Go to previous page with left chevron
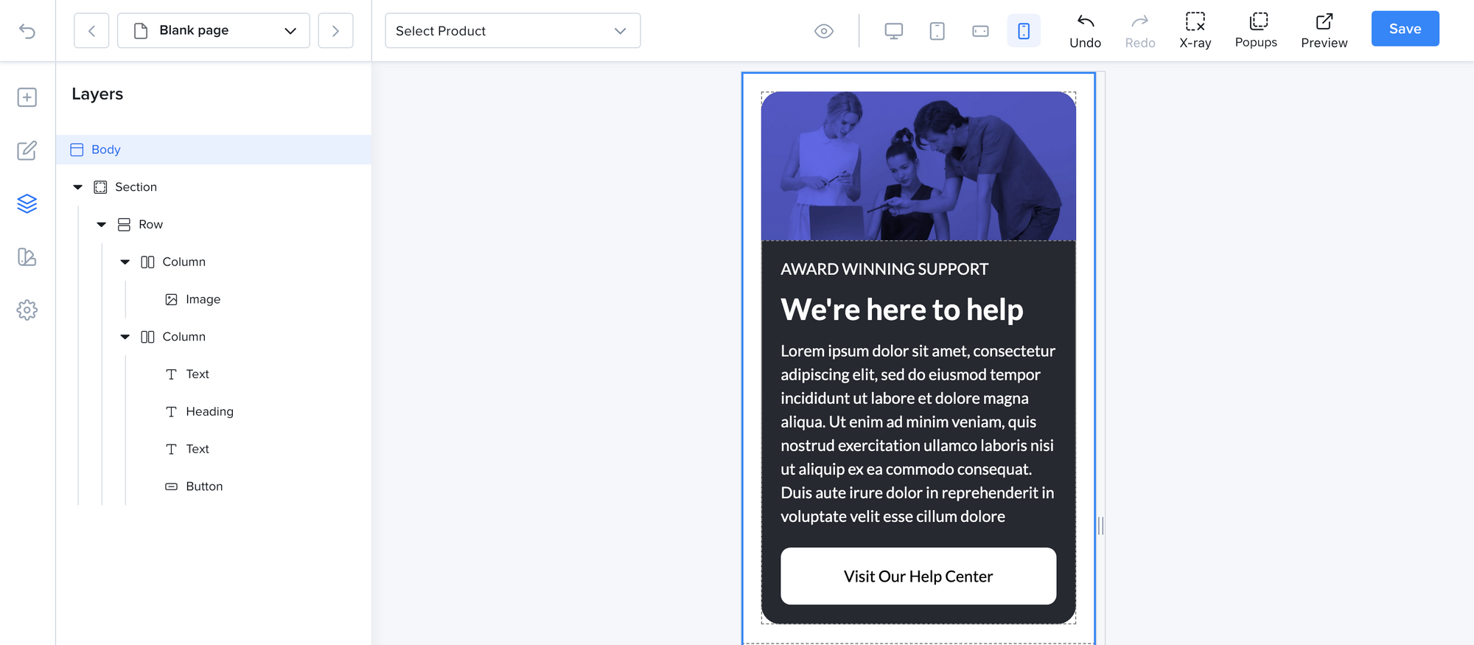The image size is (1474, 645). (x=91, y=30)
